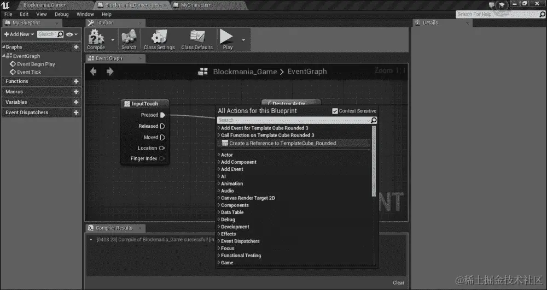Open the Edit menu
This screenshot has height=290, width=547.
(x=24, y=14)
